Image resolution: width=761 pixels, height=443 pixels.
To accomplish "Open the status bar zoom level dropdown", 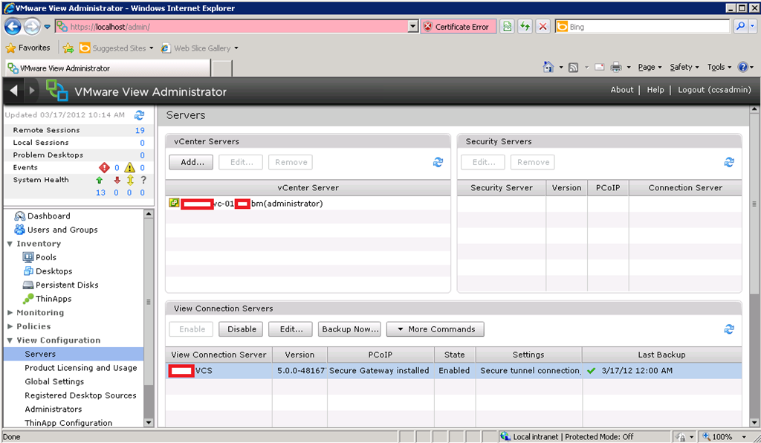I will [743, 437].
